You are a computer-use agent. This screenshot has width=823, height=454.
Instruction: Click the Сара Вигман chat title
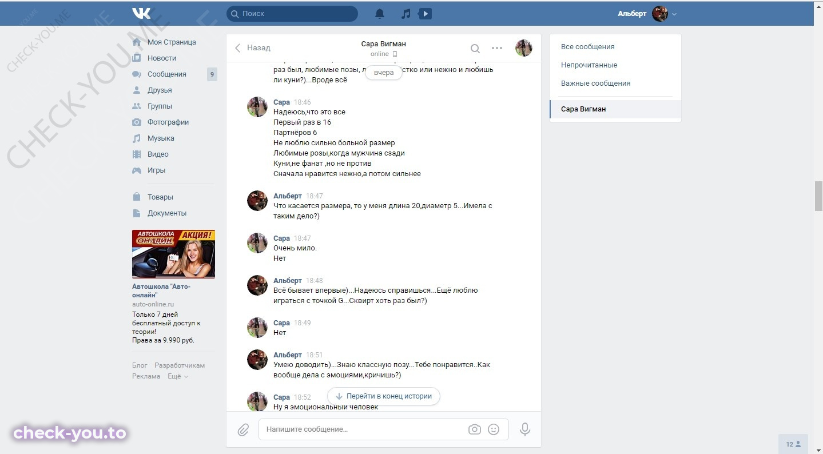(x=384, y=44)
